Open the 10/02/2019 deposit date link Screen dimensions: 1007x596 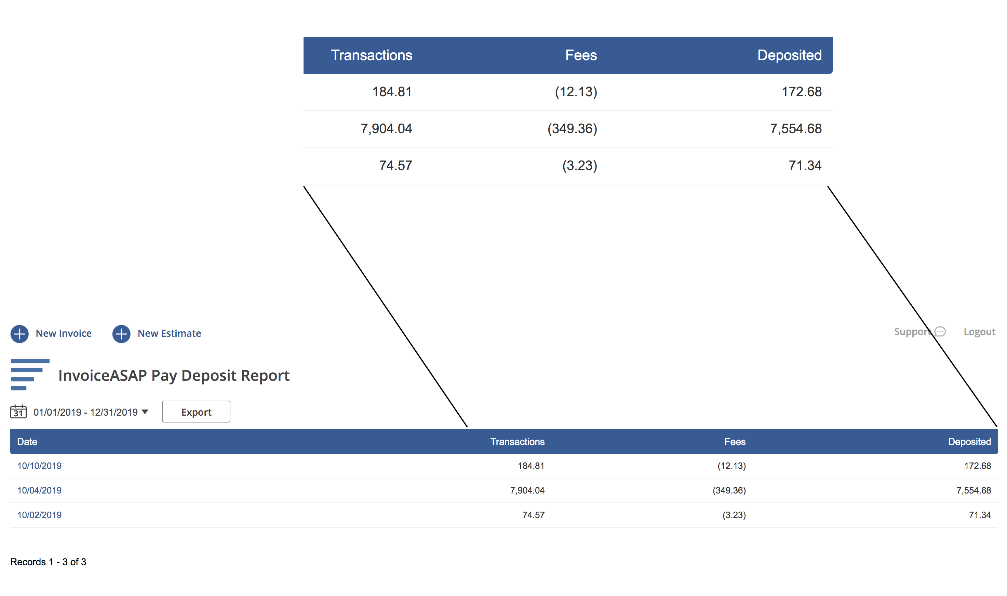[x=39, y=515]
